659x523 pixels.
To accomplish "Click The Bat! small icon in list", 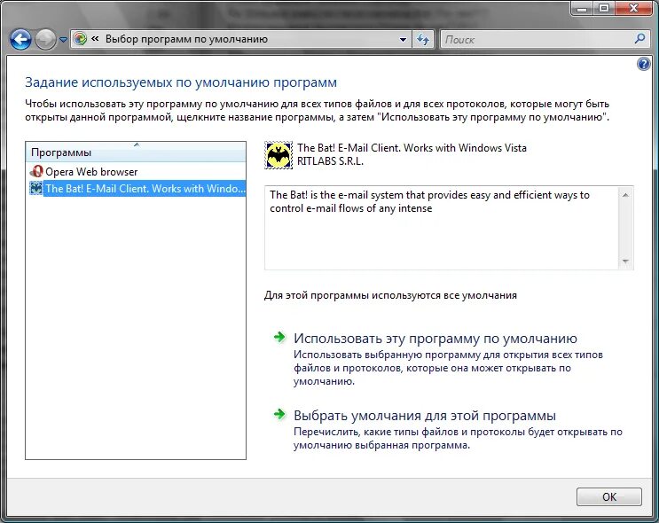I will (36, 188).
